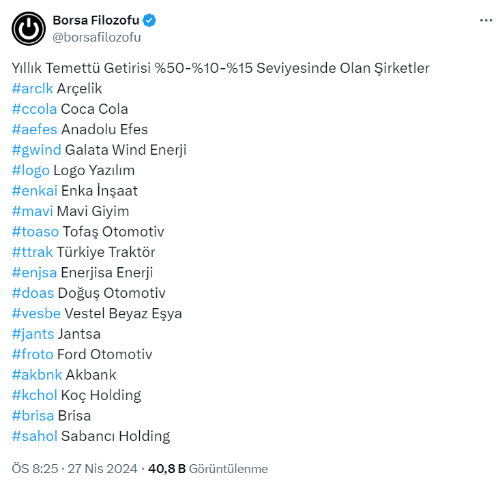Open the #froto hashtag link
This screenshot has width=498, height=488.
click(32, 354)
